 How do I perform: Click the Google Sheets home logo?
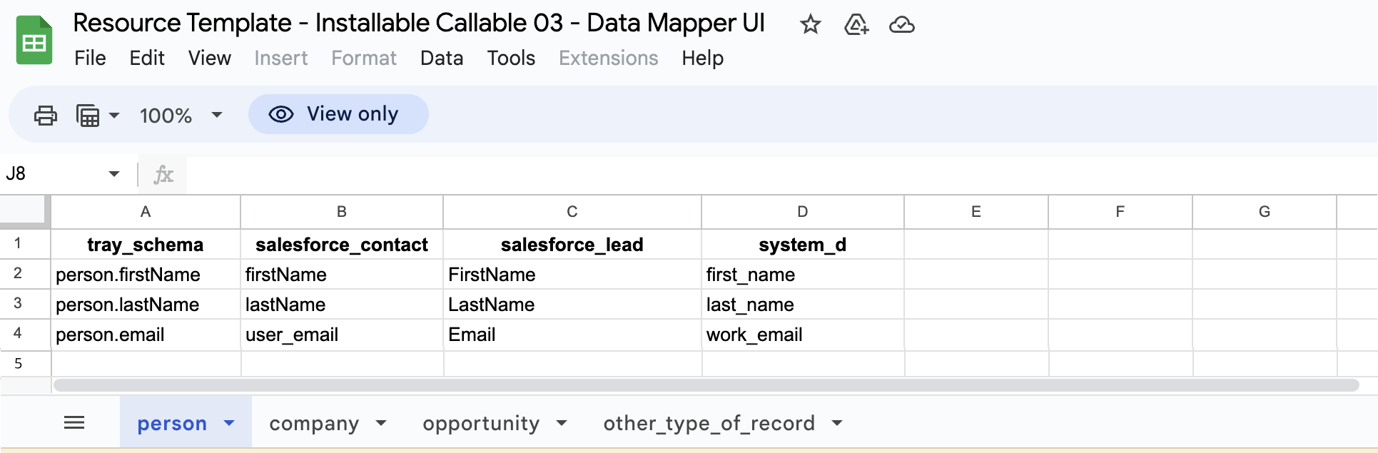coord(34,41)
